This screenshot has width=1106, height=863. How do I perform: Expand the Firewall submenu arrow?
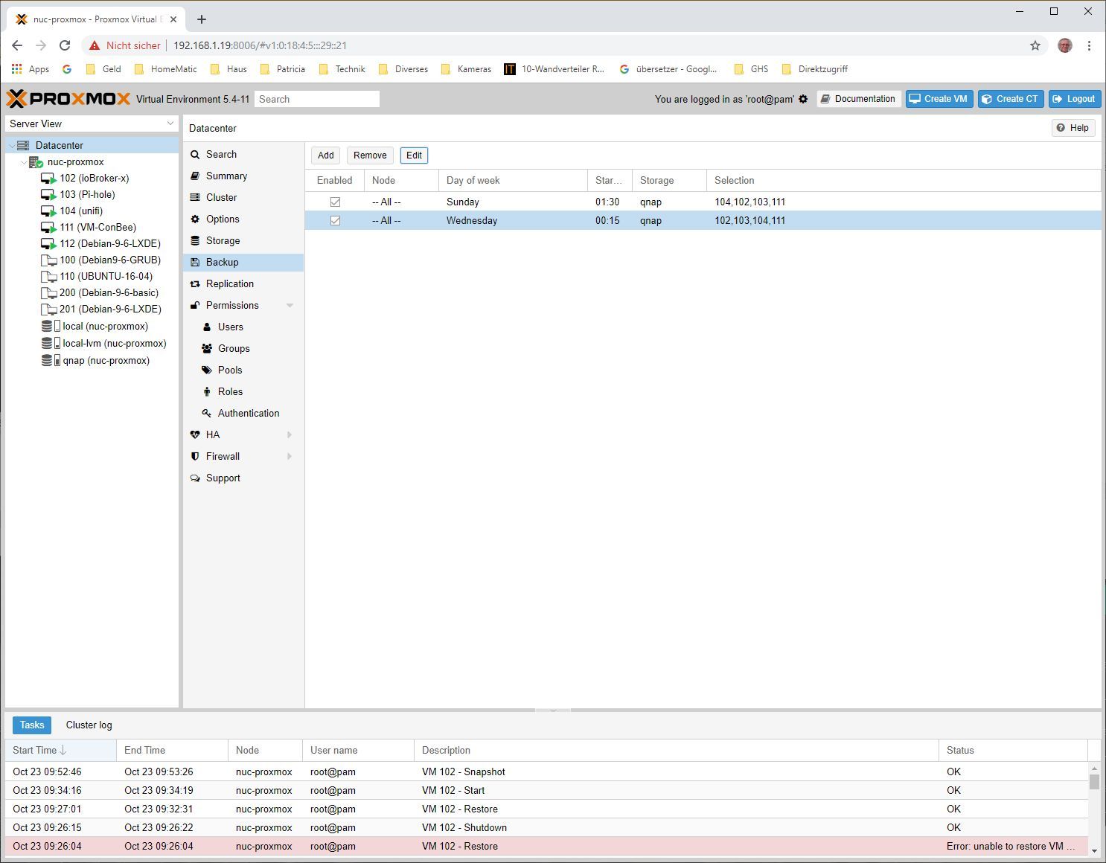pos(290,456)
